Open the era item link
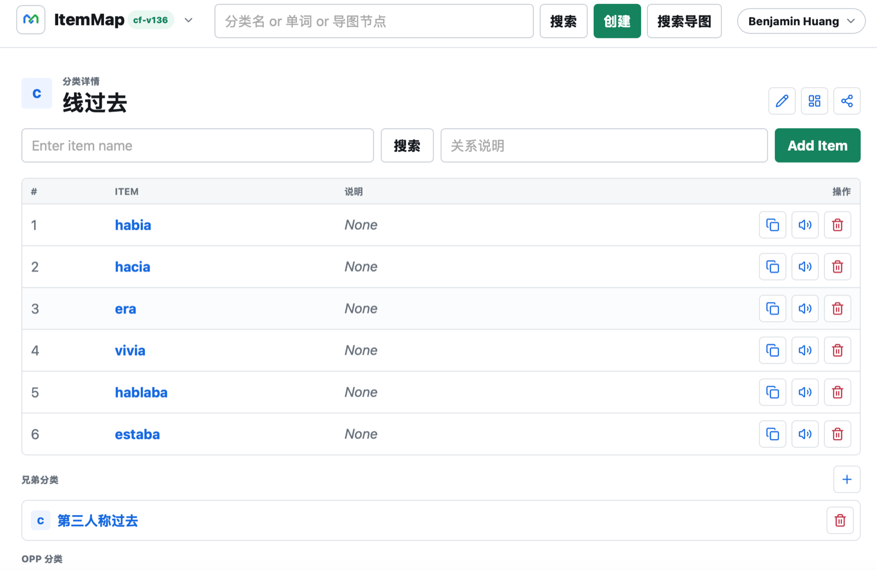 [125, 309]
